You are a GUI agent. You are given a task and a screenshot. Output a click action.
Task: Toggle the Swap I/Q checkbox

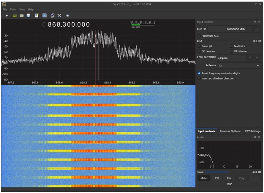click(x=199, y=46)
